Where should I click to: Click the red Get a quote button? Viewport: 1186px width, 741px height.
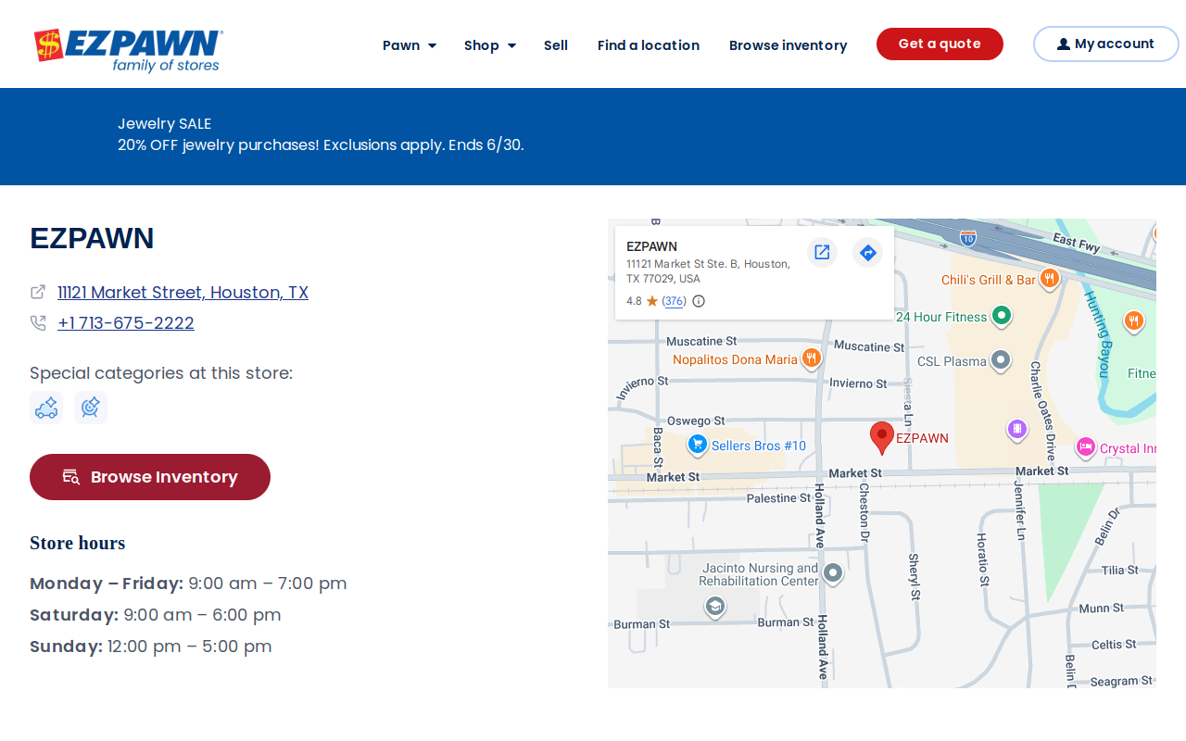coord(940,44)
